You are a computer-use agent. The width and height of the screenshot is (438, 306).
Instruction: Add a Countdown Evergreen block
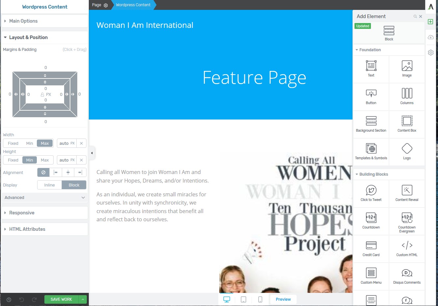407,221
